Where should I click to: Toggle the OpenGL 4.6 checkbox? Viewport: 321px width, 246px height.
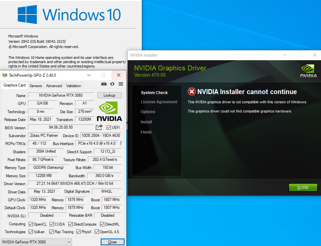97,232
